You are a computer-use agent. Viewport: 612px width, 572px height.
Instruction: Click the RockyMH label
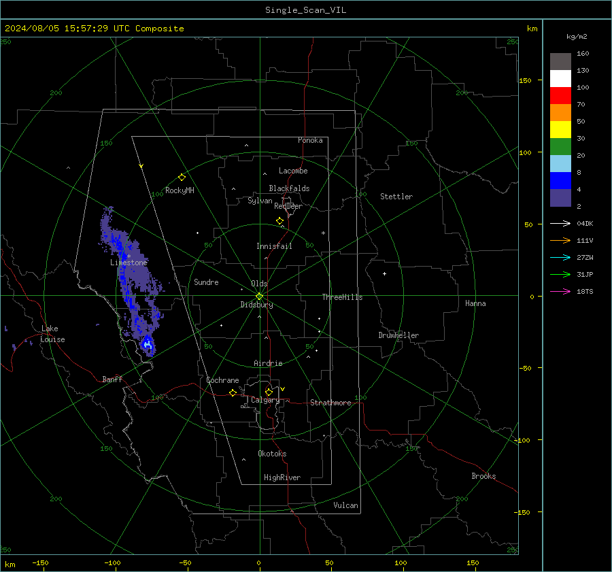(x=180, y=190)
